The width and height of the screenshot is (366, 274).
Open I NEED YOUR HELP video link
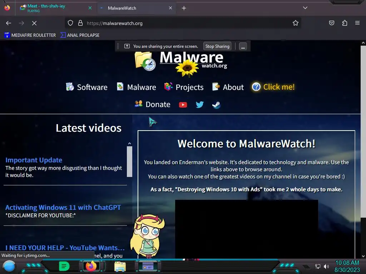65,248
